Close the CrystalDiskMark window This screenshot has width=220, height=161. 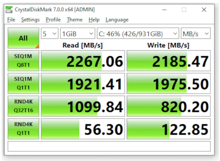tap(204, 10)
